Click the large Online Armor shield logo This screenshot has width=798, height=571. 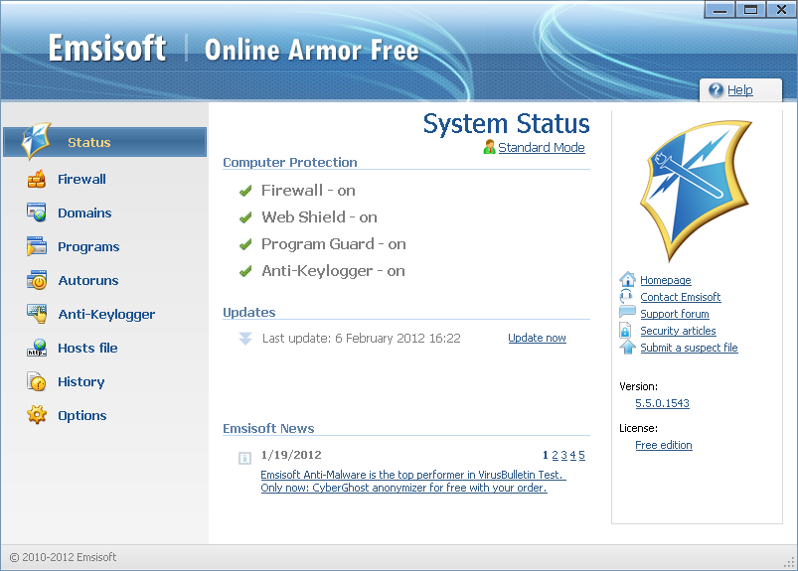click(x=696, y=190)
